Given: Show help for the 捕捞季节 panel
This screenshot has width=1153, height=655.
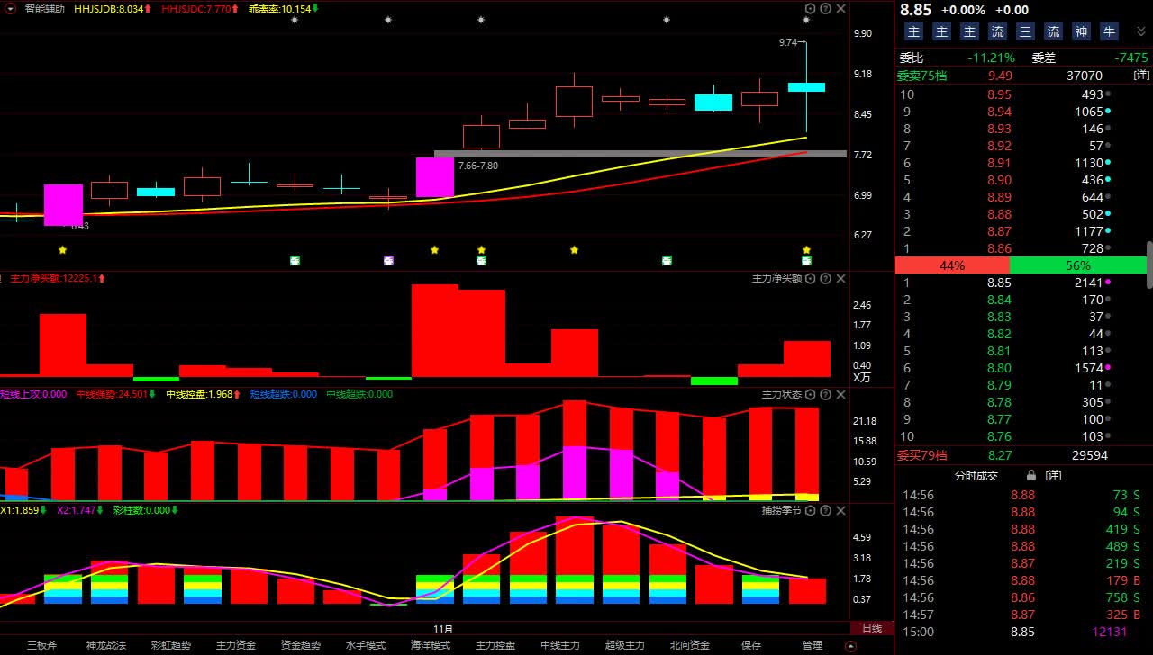Looking at the screenshot, I should coord(825,510).
